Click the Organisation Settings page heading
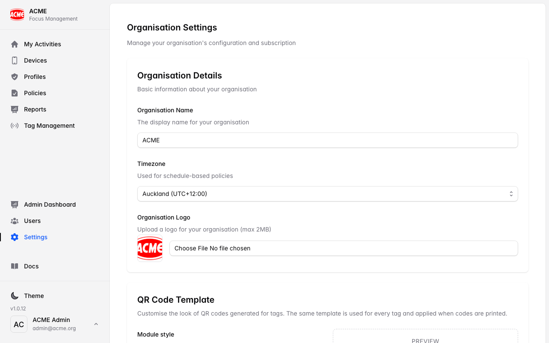This screenshot has height=343, width=549. point(172,27)
